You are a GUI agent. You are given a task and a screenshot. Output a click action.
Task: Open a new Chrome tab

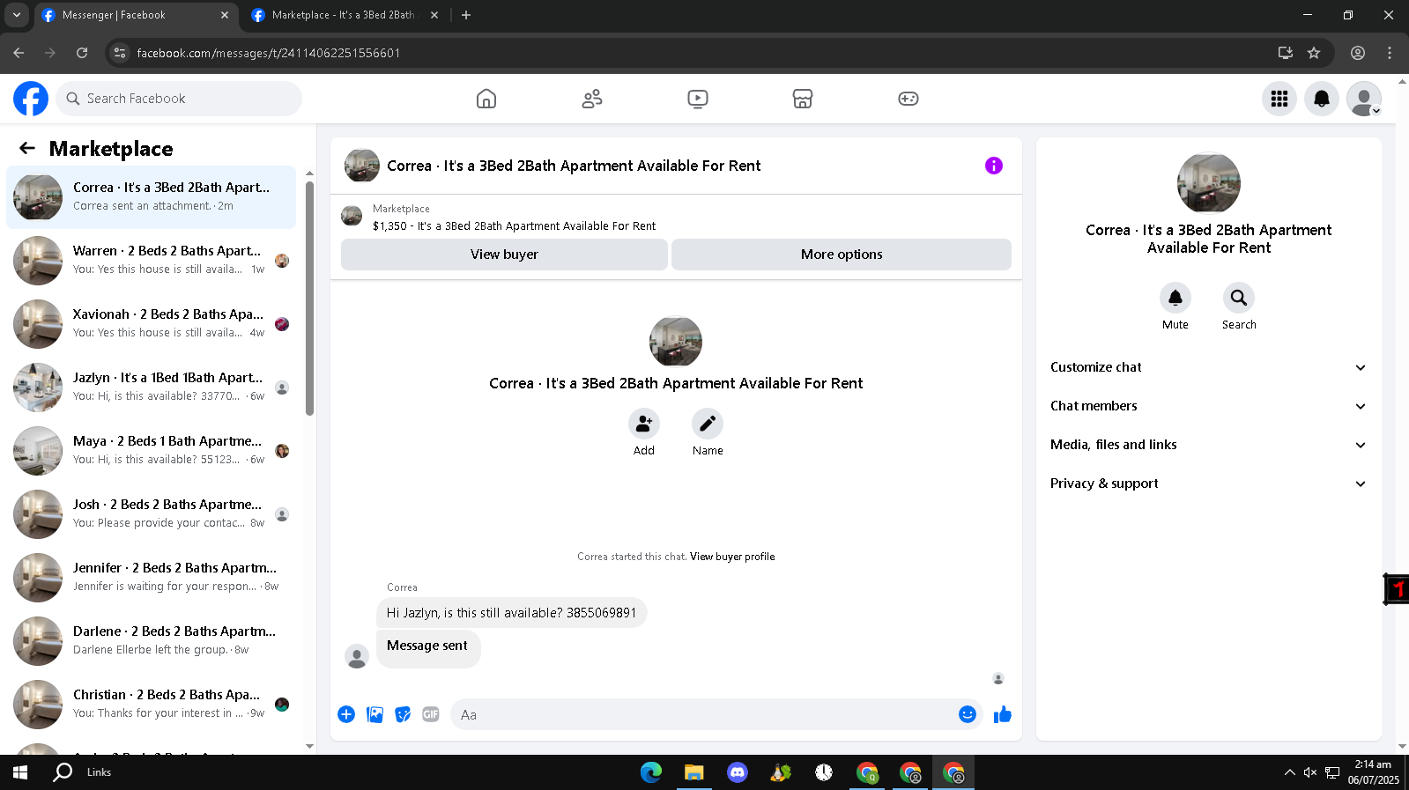[466, 15]
